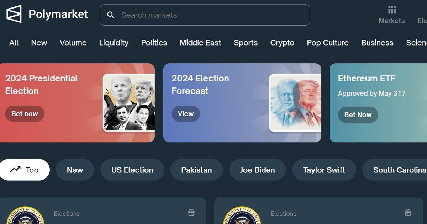The height and width of the screenshot is (224, 427).
Task: Click Bet now on 2024 Presidential Election
Action: point(25,114)
